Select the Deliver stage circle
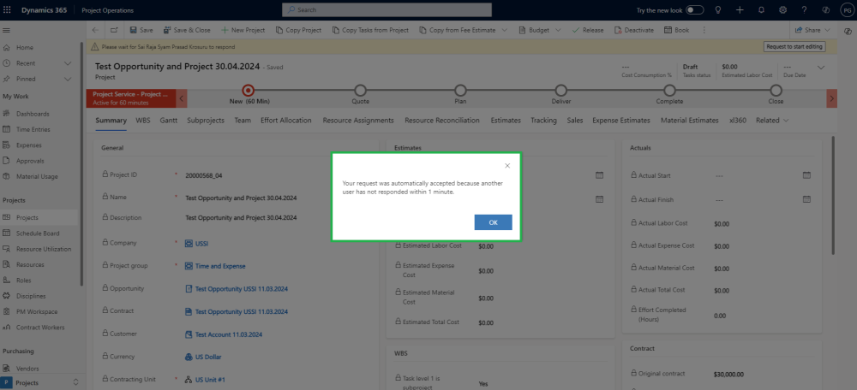Screen dimensions: 857x390 click(560, 91)
